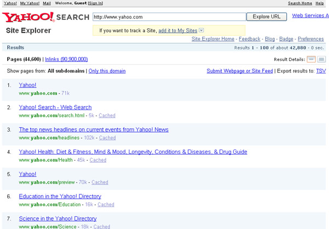View Cached copy of Education result
The image size is (329, 229).
[106, 204]
